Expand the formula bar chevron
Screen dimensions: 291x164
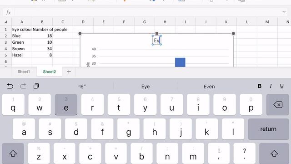click(284, 12)
